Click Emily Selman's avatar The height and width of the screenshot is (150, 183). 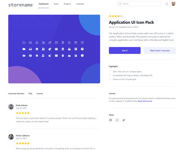[11, 107]
